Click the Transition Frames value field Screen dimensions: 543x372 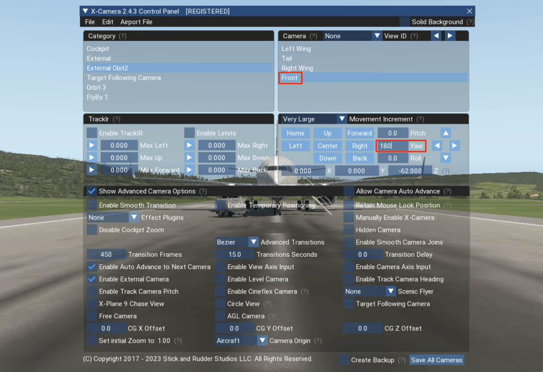[x=106, y=255]
